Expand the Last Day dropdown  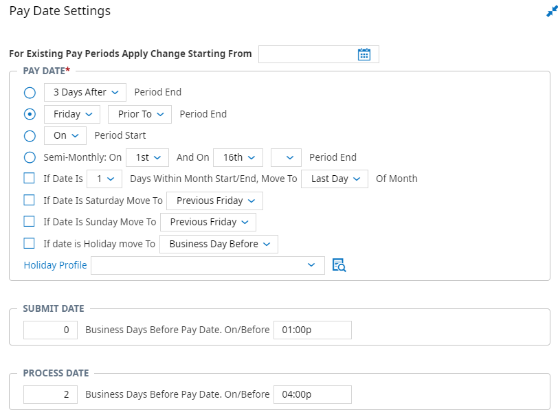coord(335,179)
